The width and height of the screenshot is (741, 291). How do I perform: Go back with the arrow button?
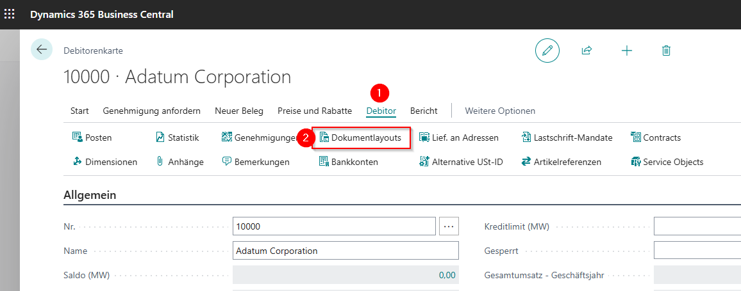(x=42, y=49)
